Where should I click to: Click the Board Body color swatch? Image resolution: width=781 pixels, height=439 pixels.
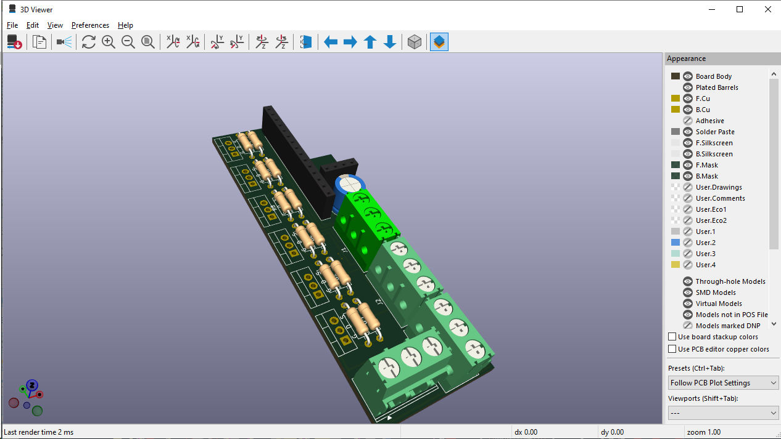pos(675,76)
